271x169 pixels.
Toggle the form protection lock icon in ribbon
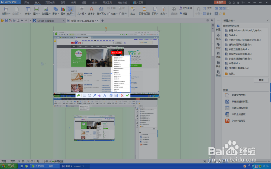pos(224,14)
